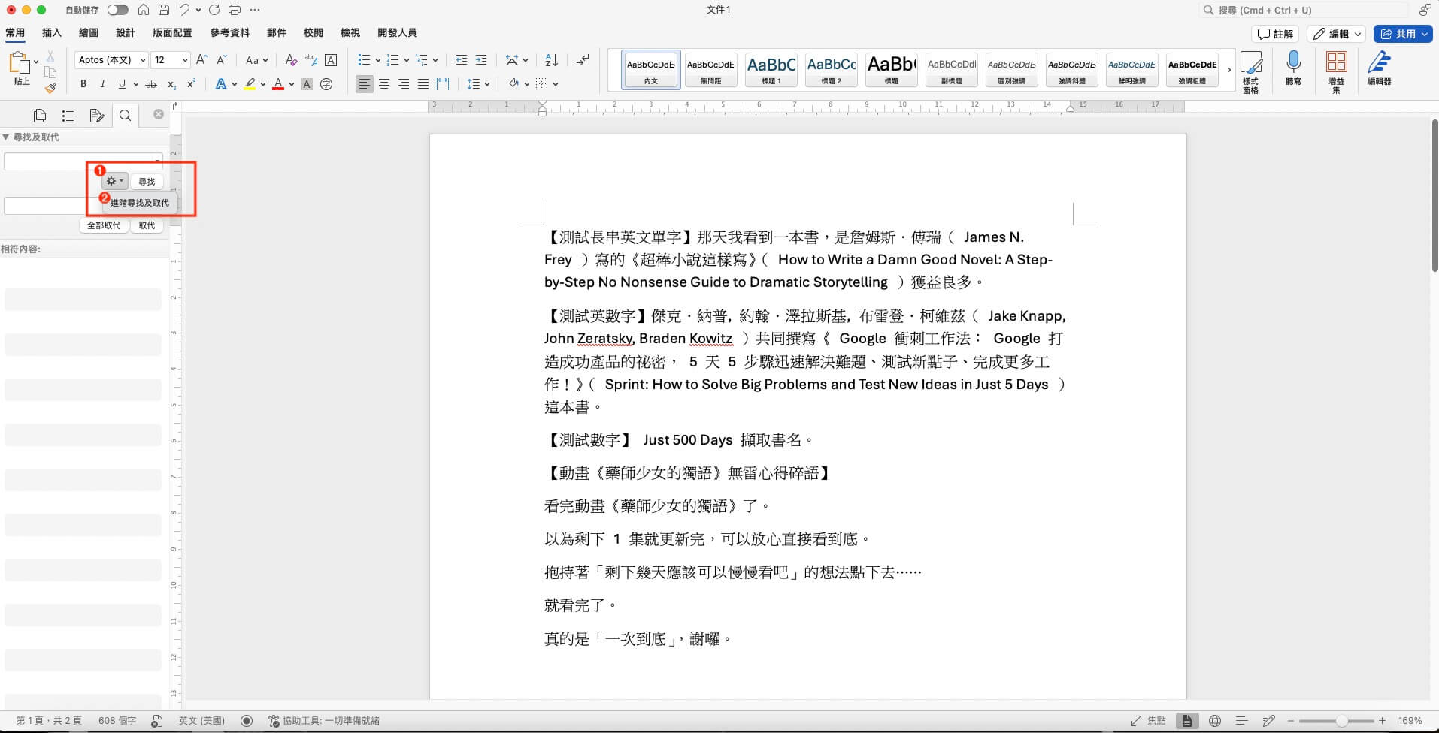Click the undo arrow icon
1439x733 pixels.
(184, 10)
